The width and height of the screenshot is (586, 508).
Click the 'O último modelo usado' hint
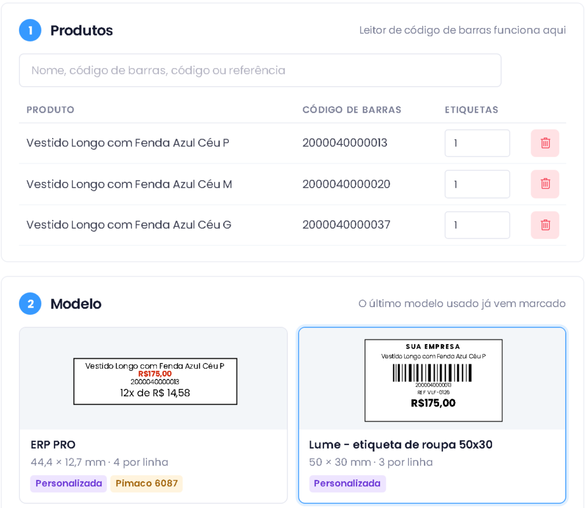(x=462, y=304)
